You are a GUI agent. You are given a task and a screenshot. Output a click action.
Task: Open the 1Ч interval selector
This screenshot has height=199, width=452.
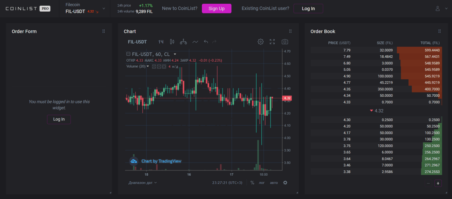click(x=161, y=42)
